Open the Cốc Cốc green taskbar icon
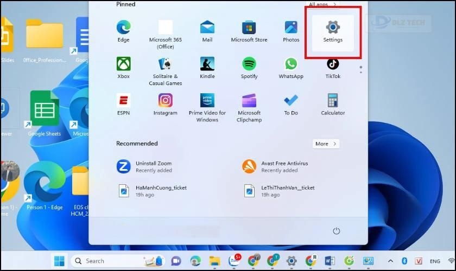This screenshot has height=271, width=456. tap(349, 261)
